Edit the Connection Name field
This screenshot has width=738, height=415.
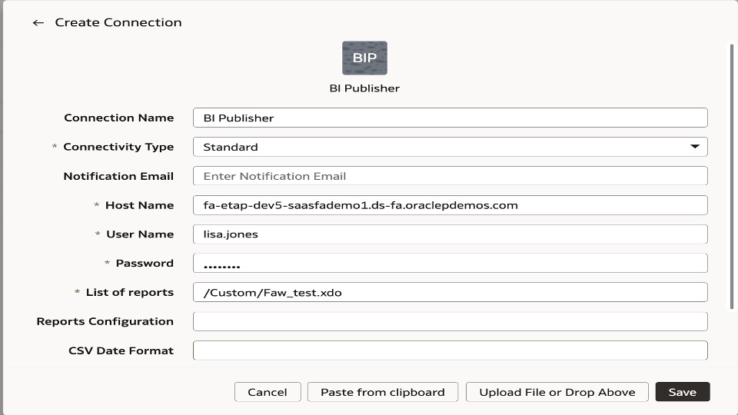click(450, 118)
